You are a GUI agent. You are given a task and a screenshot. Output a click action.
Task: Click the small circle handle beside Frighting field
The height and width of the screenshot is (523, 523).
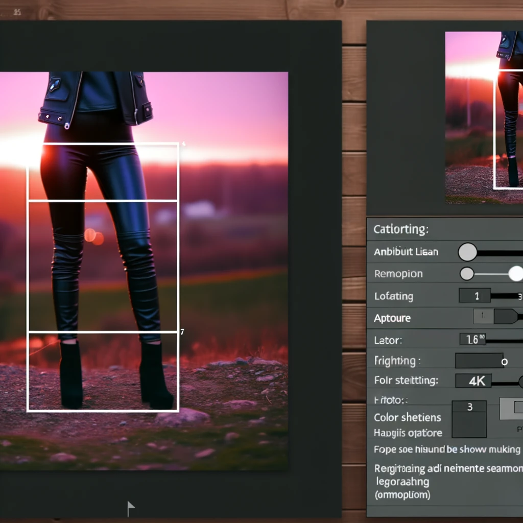(x=504, y=362)
